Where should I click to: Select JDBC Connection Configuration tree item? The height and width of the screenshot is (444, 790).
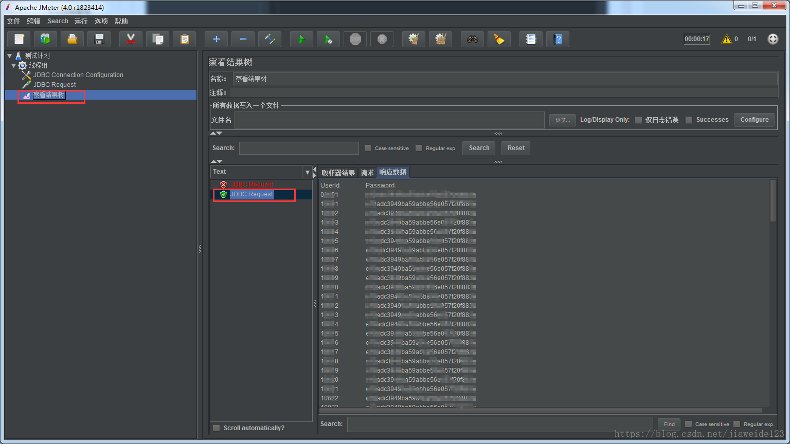tap(78, 75)
